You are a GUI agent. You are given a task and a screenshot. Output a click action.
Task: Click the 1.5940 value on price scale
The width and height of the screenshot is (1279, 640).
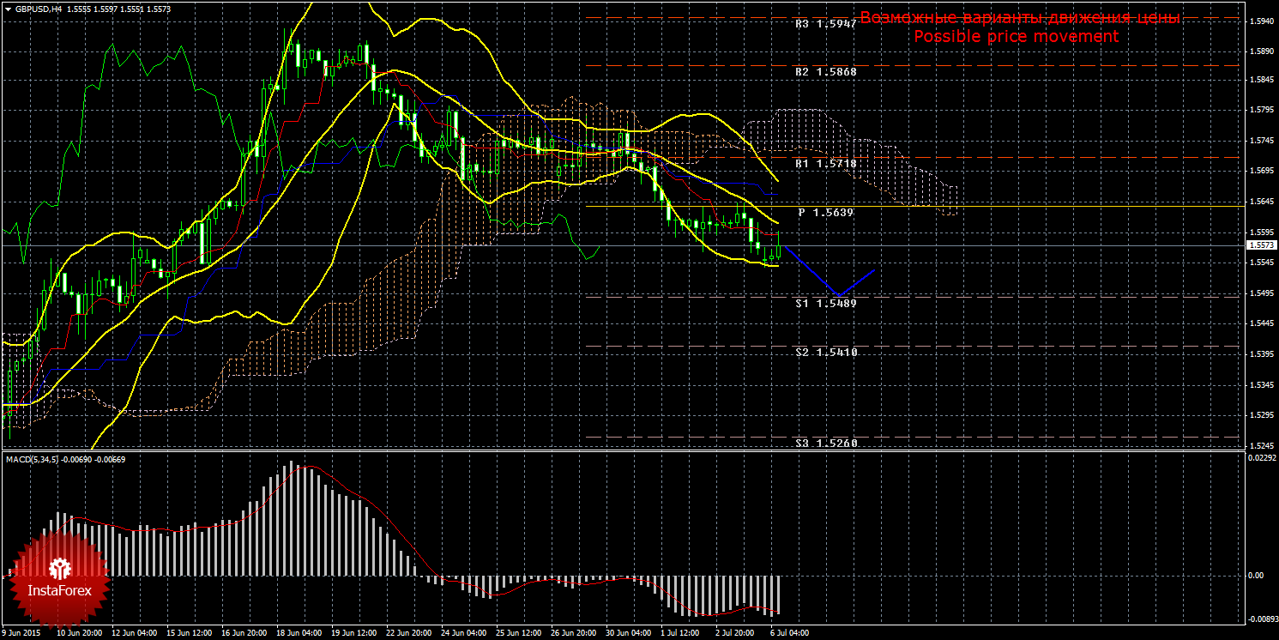(x=1261, y=20)
